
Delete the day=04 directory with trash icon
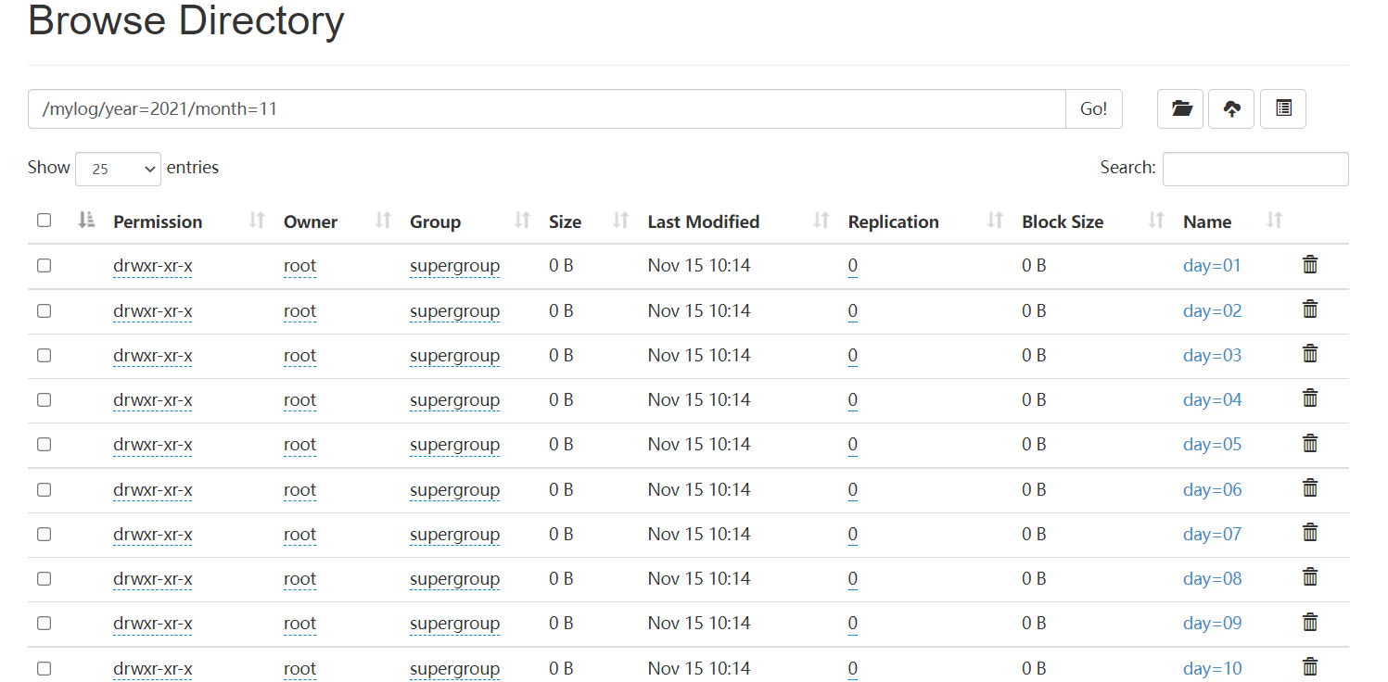(x=1310, y=398)
